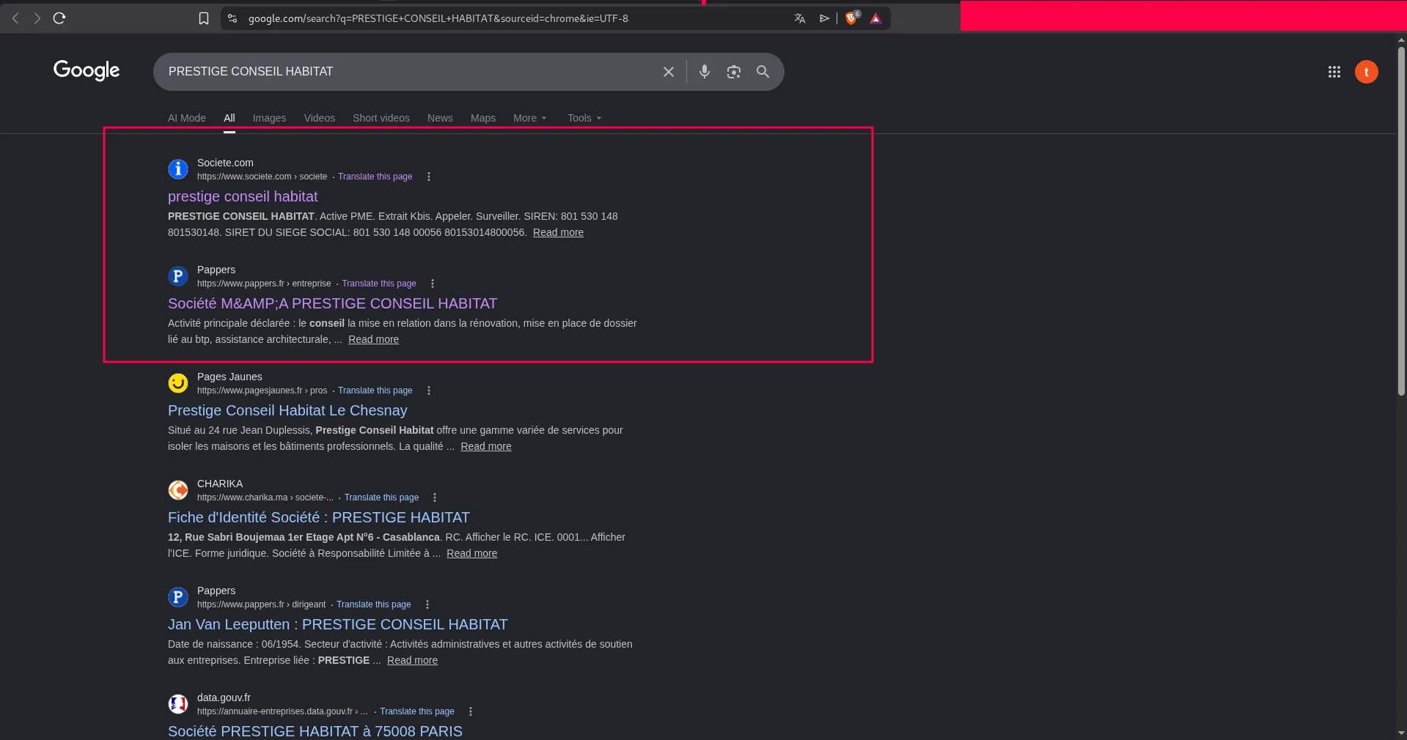Image resolution: width=1407 pixels, height=740 pixels.
Task: Switch to the Images tab
Action: (269, 118)
